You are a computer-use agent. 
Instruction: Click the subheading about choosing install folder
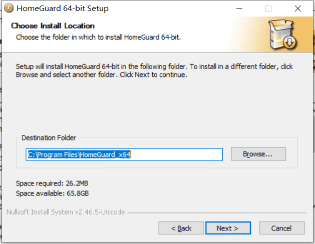coord(99,37)
